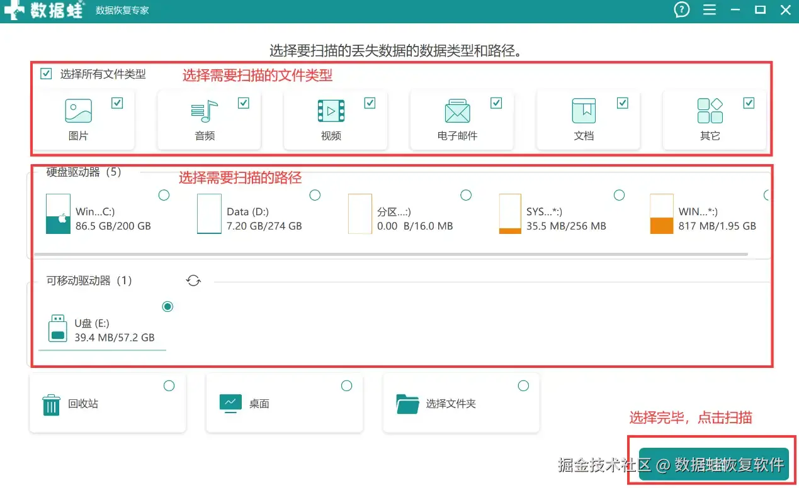799x488 pixels.
Task: Click the 数据蛙 logo in title bar
Action: (x=44, y=10)
